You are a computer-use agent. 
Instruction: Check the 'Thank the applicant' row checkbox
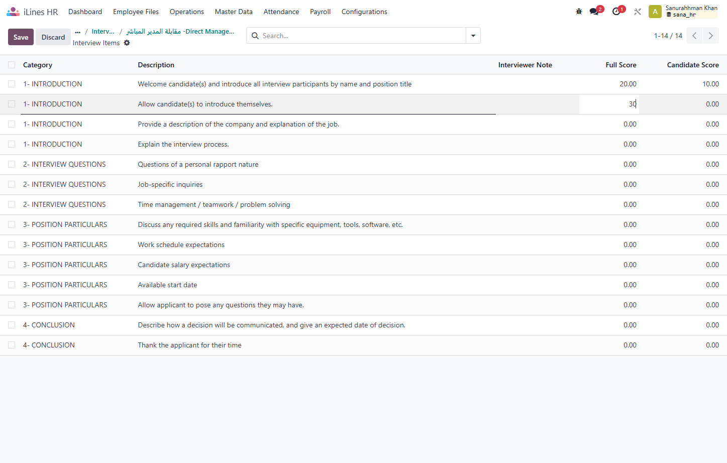[12, 345]
